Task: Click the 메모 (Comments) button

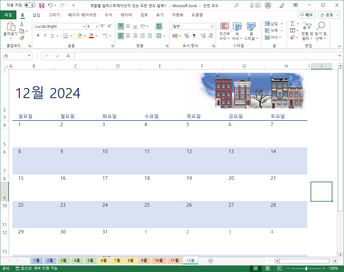Action: pyautogui.click(x=307, y=15)
